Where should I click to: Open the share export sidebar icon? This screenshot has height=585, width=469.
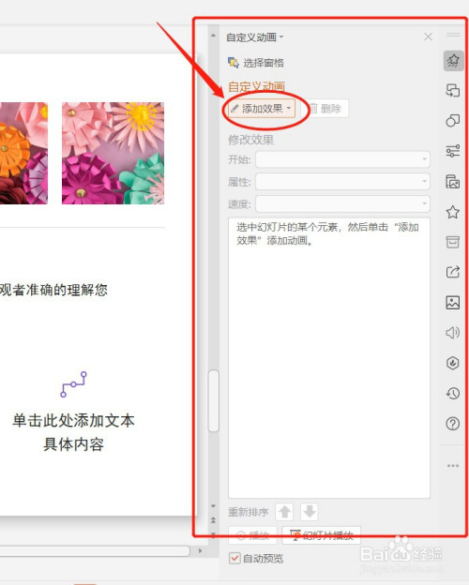click(453, 272)
